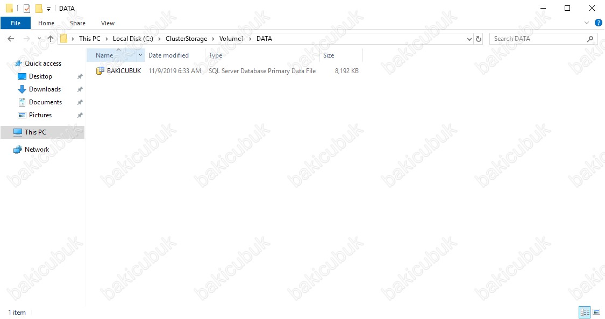Click the Forward navigation arrow
This screenshot has height=319, width=605.
pos(27,39)
